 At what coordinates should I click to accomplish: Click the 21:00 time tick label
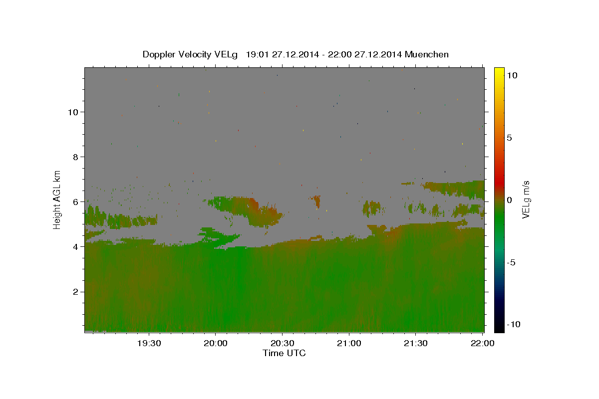tap(349, 344)
